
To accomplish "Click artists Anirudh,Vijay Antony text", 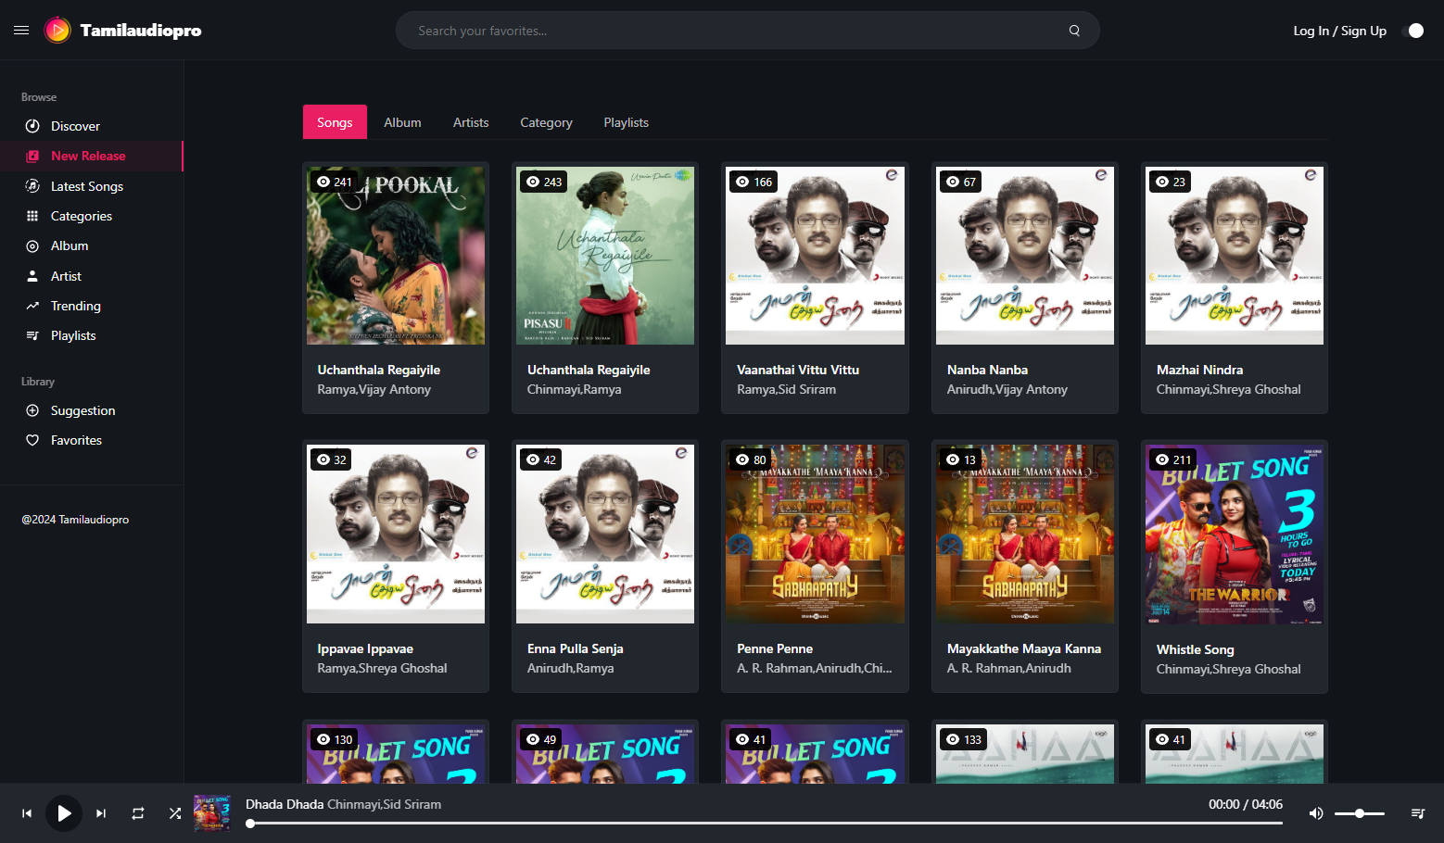I will [1007, 389].
